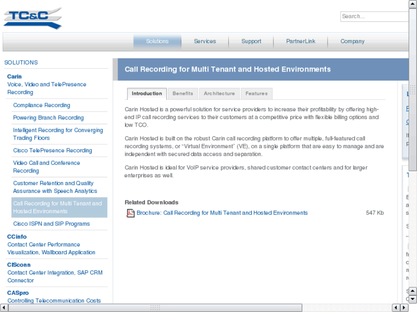Open the Cisco TelePresence Recording link
The image size is (417, 312).
click(x=52, y=151)
